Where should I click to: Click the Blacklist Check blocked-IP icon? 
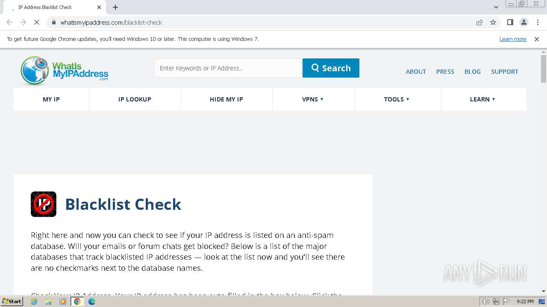click(x=44, y=204)
